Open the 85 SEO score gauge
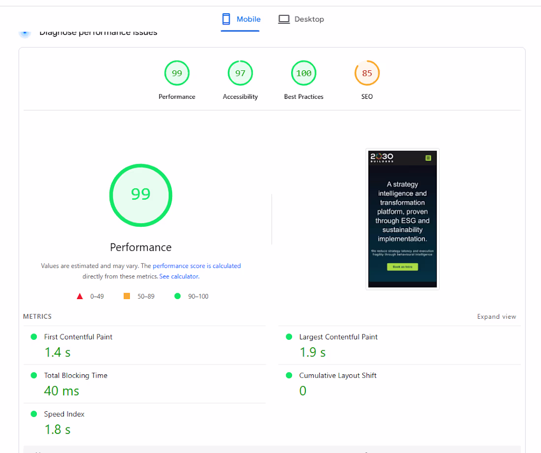The image size is (541, 453). tap(367, 73)
